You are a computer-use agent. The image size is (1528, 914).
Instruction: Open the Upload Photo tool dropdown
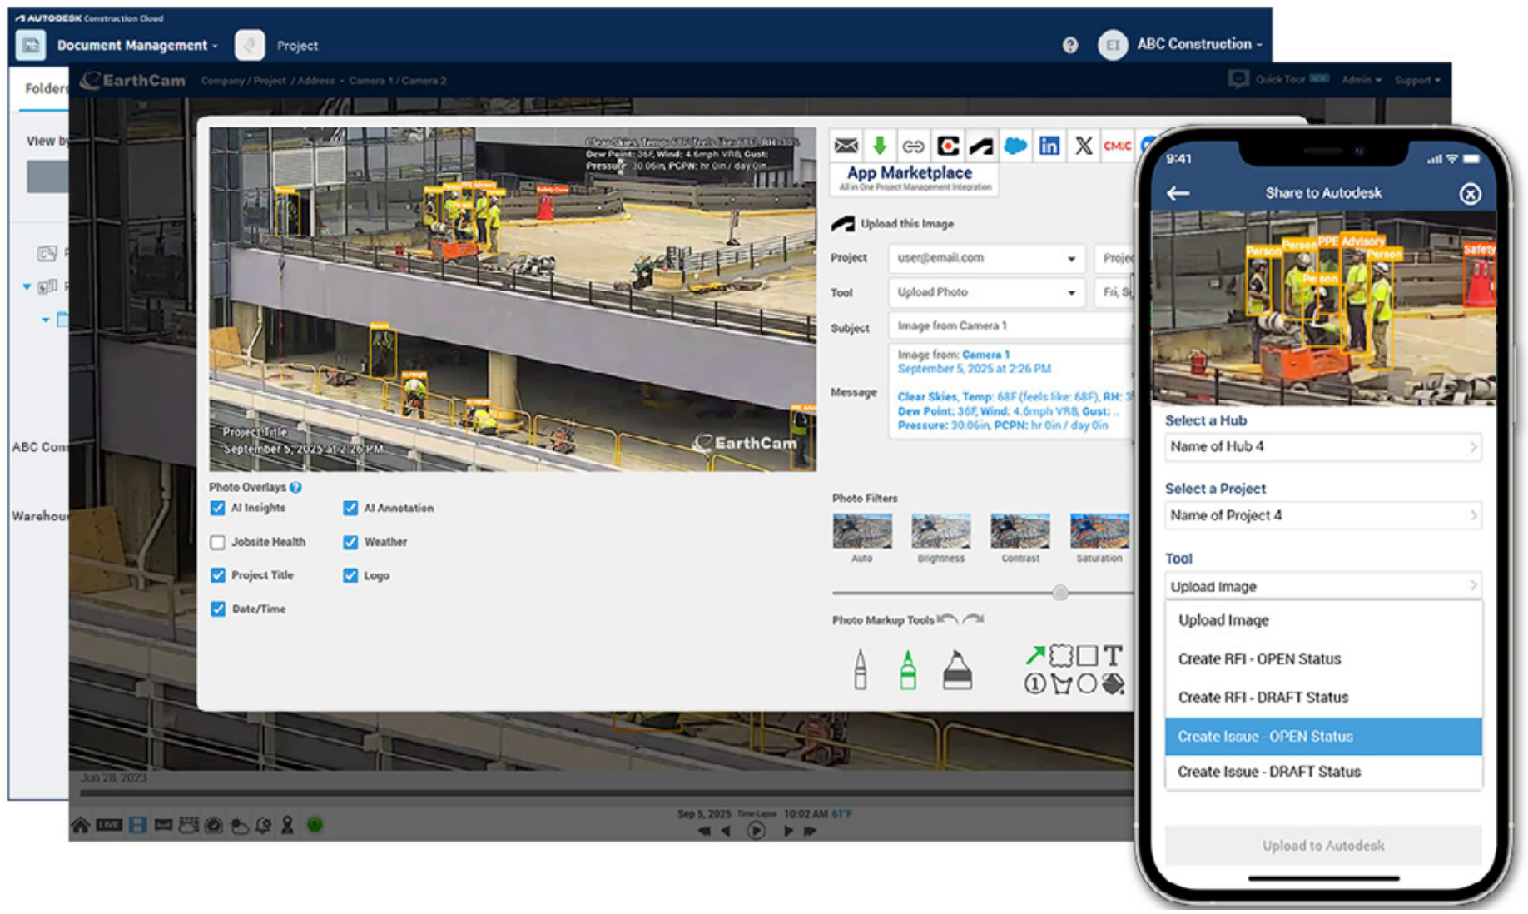pyautogui.click(x=986, y=293)
